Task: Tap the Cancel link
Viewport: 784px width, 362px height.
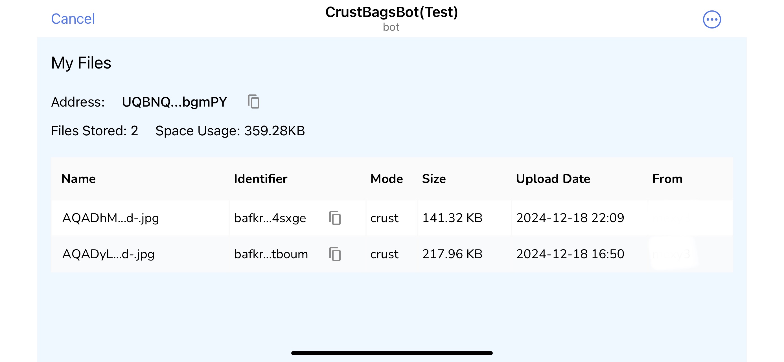Action: [x=73, y=19]
